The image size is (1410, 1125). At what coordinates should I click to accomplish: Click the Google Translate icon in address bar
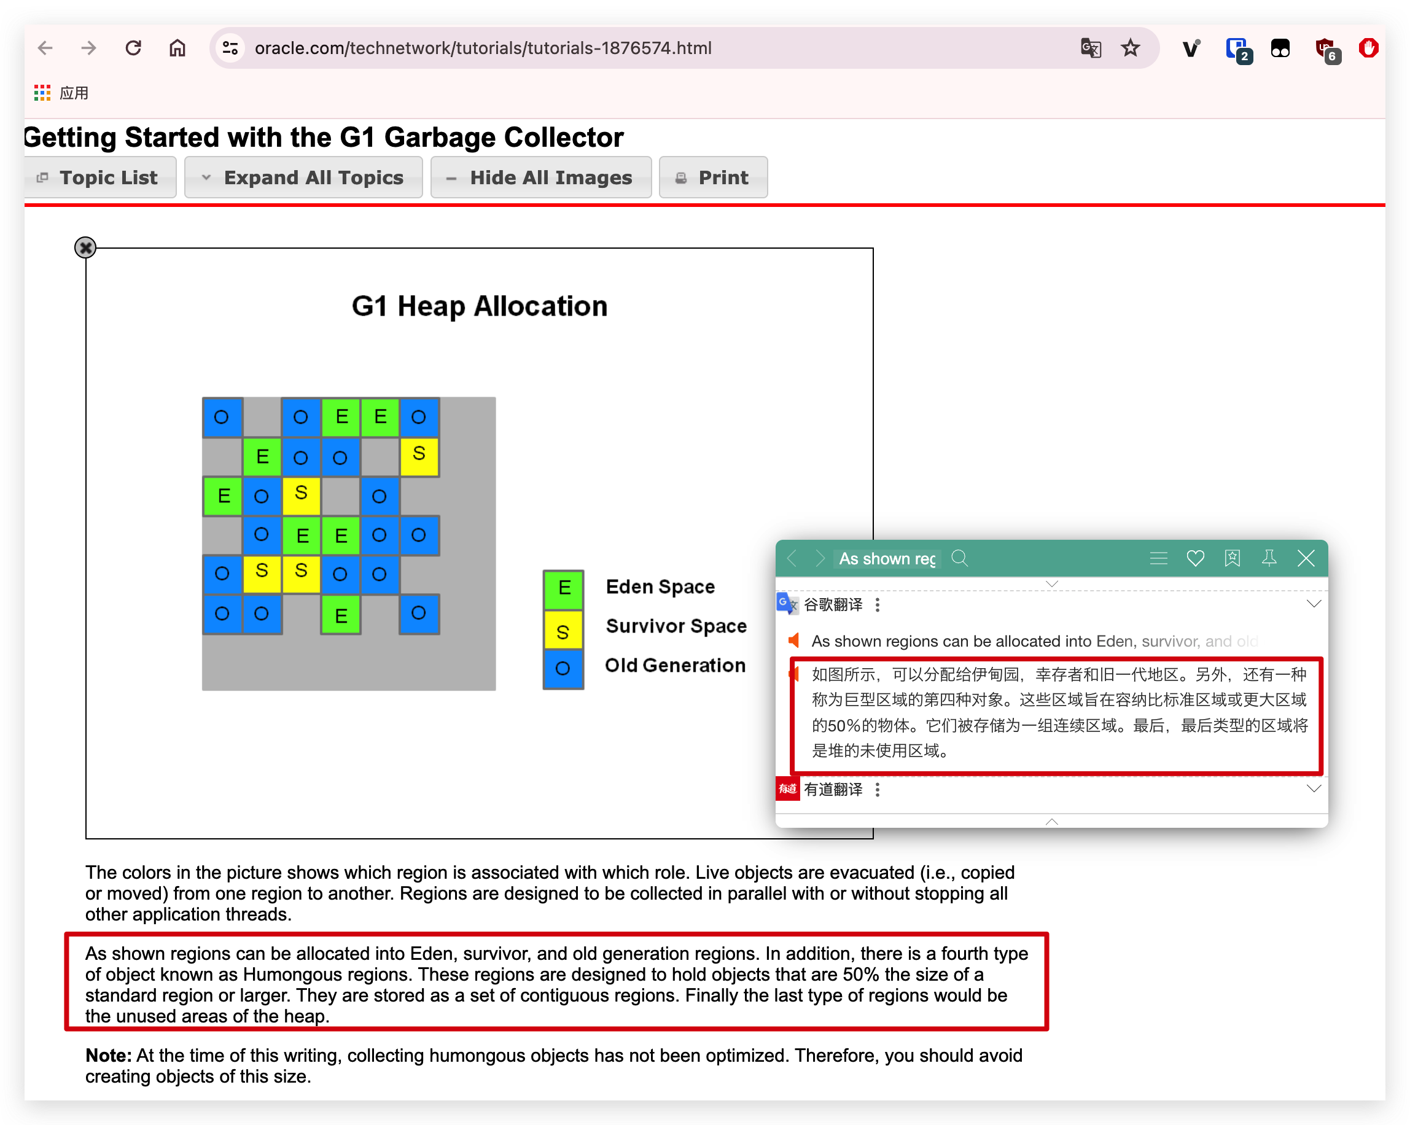[1090, 48]
